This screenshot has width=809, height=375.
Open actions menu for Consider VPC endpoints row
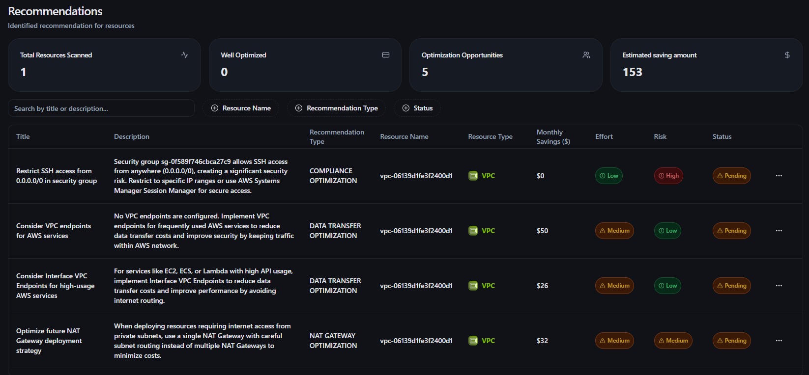[779, 231]
